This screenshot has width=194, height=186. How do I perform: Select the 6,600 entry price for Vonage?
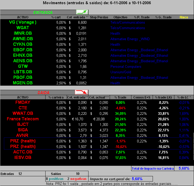82,23
